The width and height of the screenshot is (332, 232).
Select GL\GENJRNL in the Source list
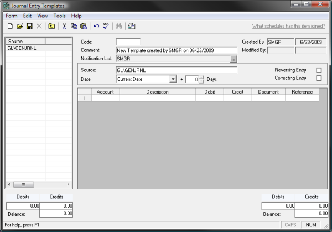[19, 48]
